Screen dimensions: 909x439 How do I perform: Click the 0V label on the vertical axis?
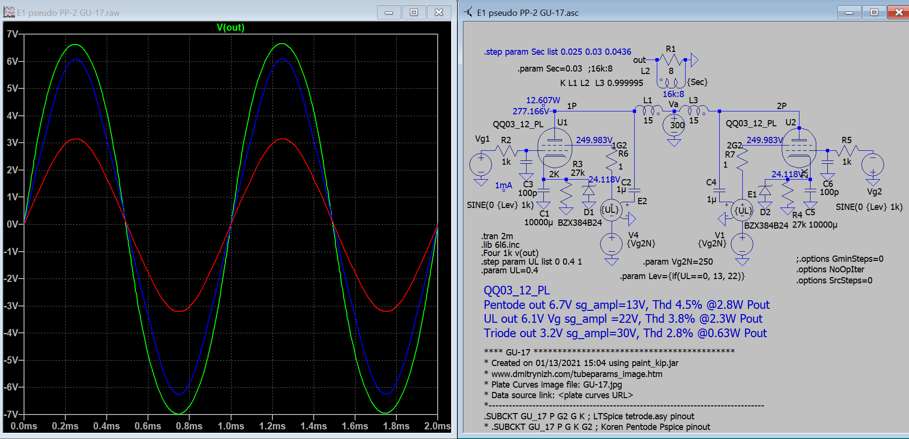(12, 224)
